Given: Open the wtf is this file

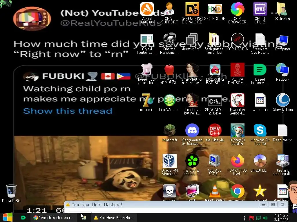Looking at the screenshot, I should (x=260, y=103).
